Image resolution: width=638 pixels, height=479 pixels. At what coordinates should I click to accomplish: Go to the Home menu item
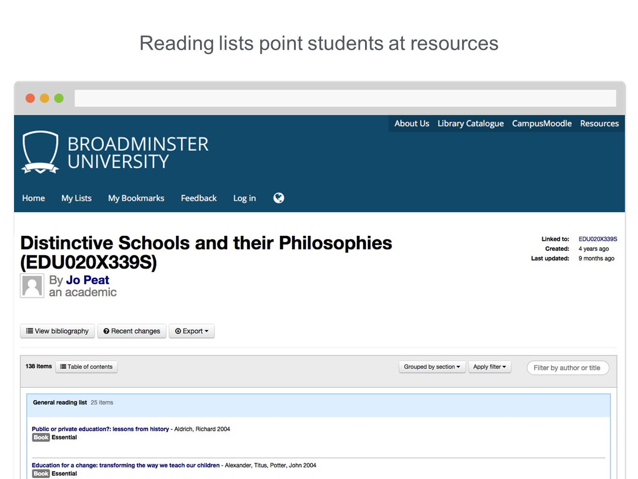pyautogui.click(x=34, y=198)
